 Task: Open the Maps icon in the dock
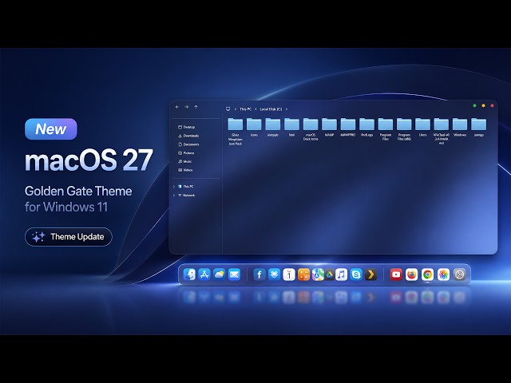coord(318,274)
